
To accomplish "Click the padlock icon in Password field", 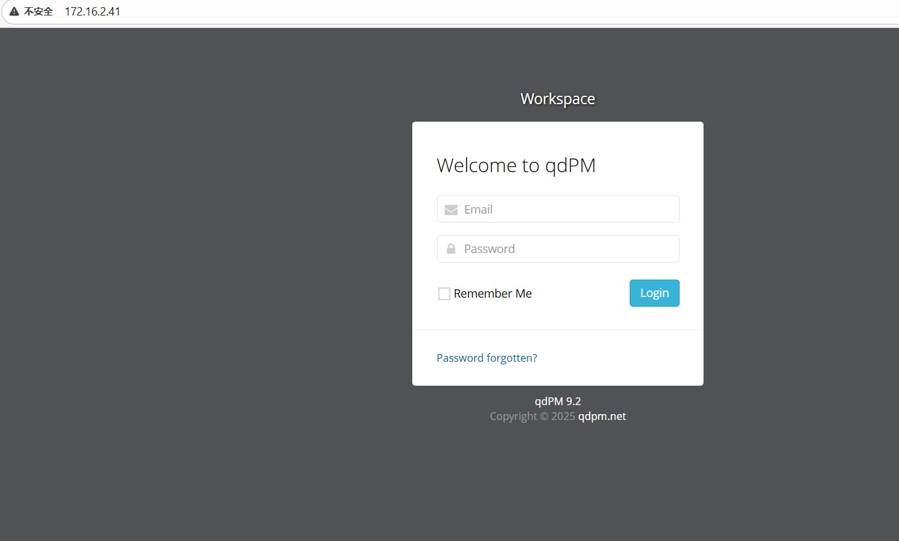I will pos(451,248).
